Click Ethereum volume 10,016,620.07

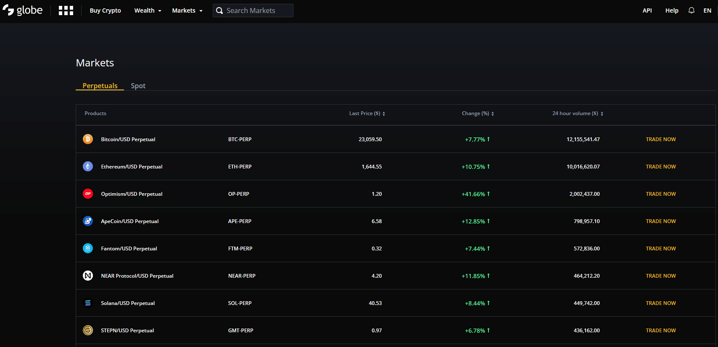[x=583, y=166]
